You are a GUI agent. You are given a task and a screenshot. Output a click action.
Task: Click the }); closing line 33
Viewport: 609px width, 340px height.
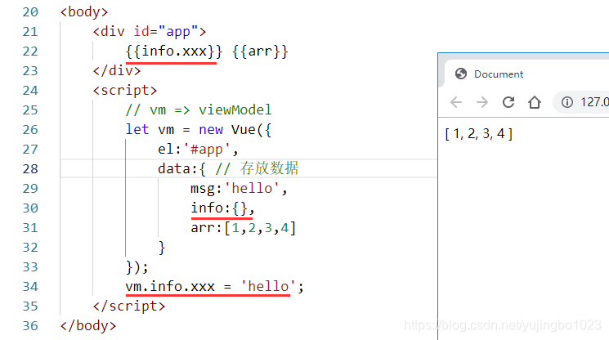(x=137, y=267)
